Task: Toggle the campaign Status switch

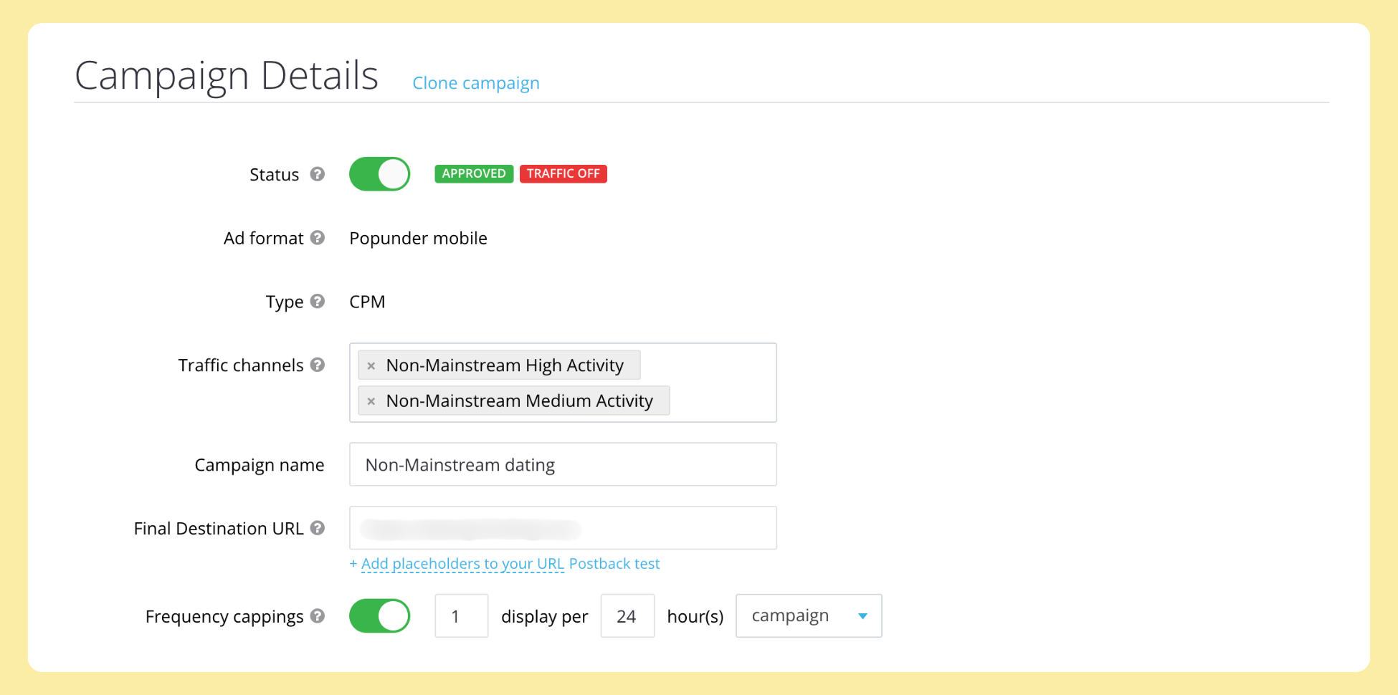Action: point(379,174)
